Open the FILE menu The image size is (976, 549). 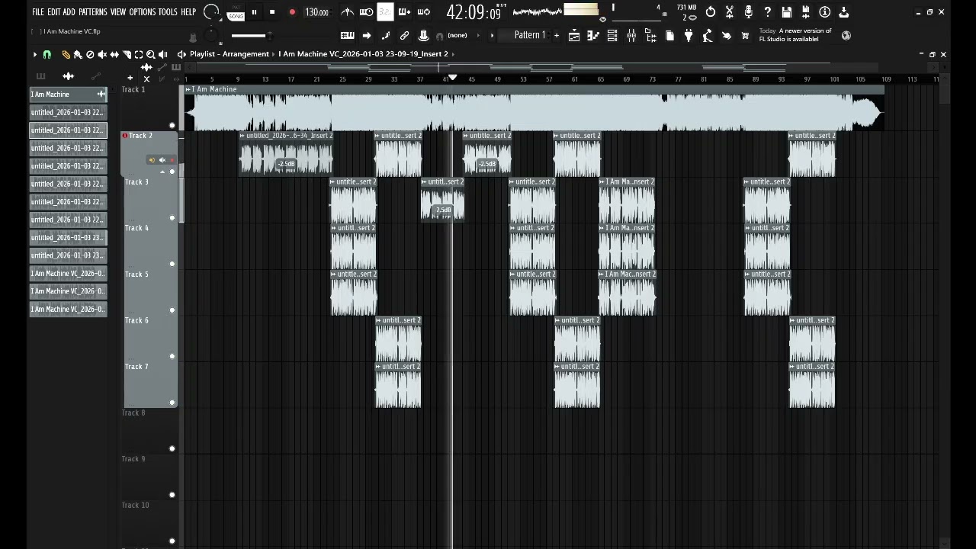pos(37,12)
